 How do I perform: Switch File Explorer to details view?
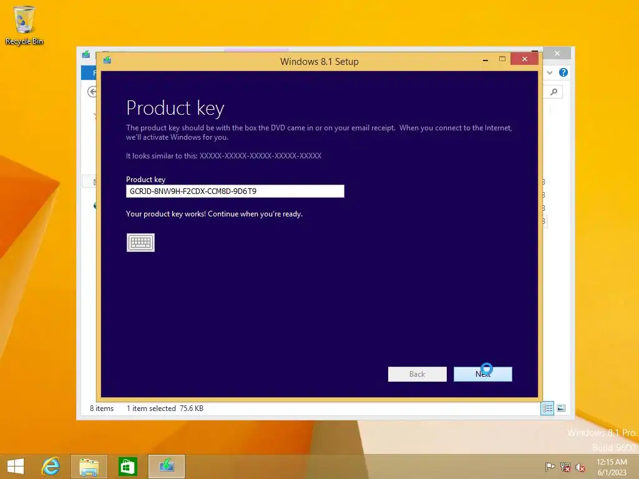tap(547, 408)
